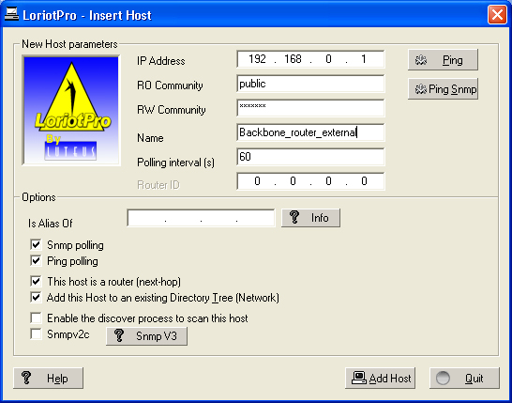The height and width of the screenshot is (403, 512).
Task: Click the question mark icon on Info button
Action: pos(294,217)
